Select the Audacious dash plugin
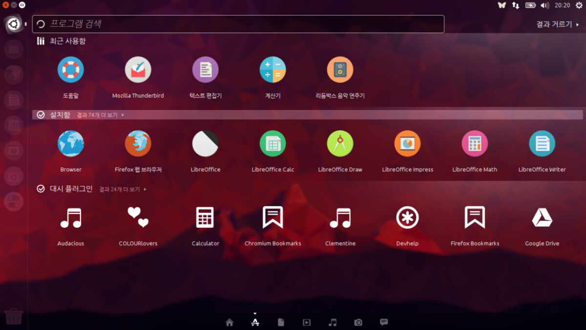This screenshot has height=330, width=586. (71, 218)
